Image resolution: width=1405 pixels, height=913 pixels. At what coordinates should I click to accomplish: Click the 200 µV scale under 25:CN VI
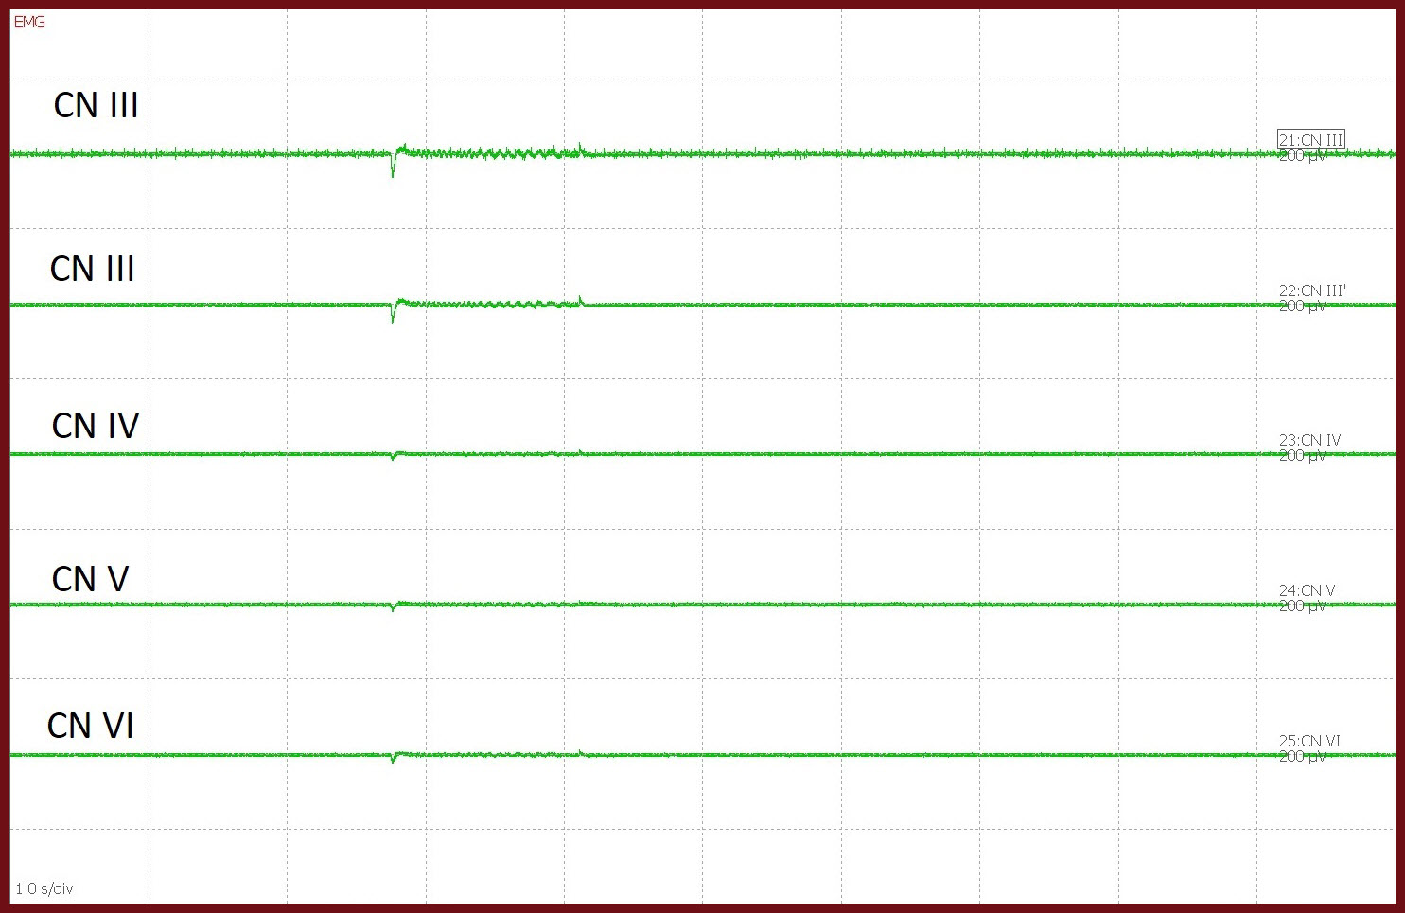[1302, 757]
